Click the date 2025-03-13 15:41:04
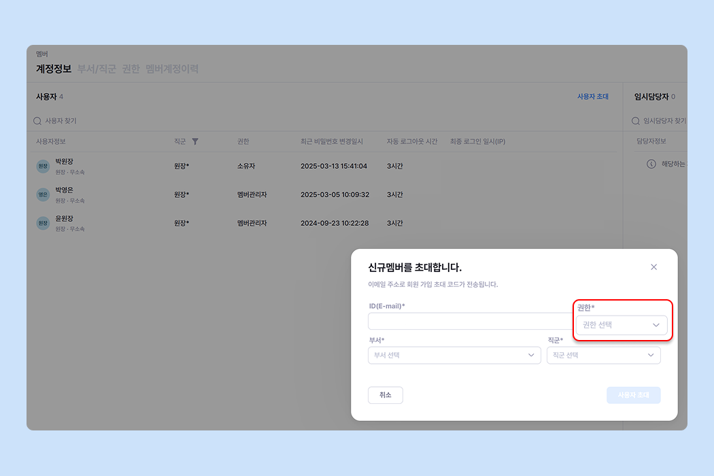The height and width of the screenshot is (476, 714). [x=334, y=166]
